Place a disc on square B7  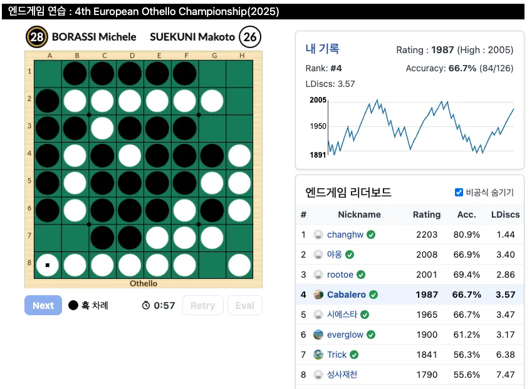pos(75,238)
